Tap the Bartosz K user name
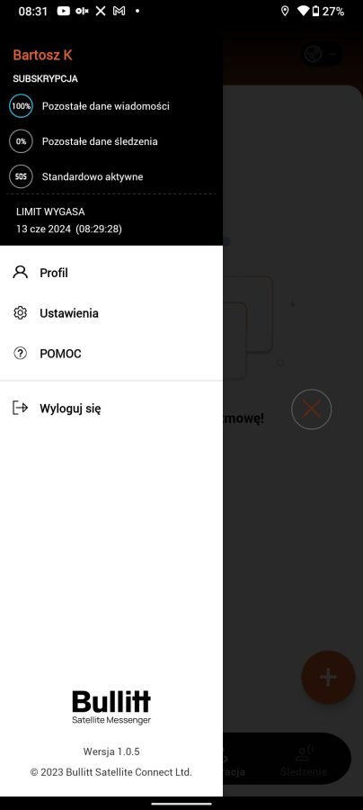 42,55
